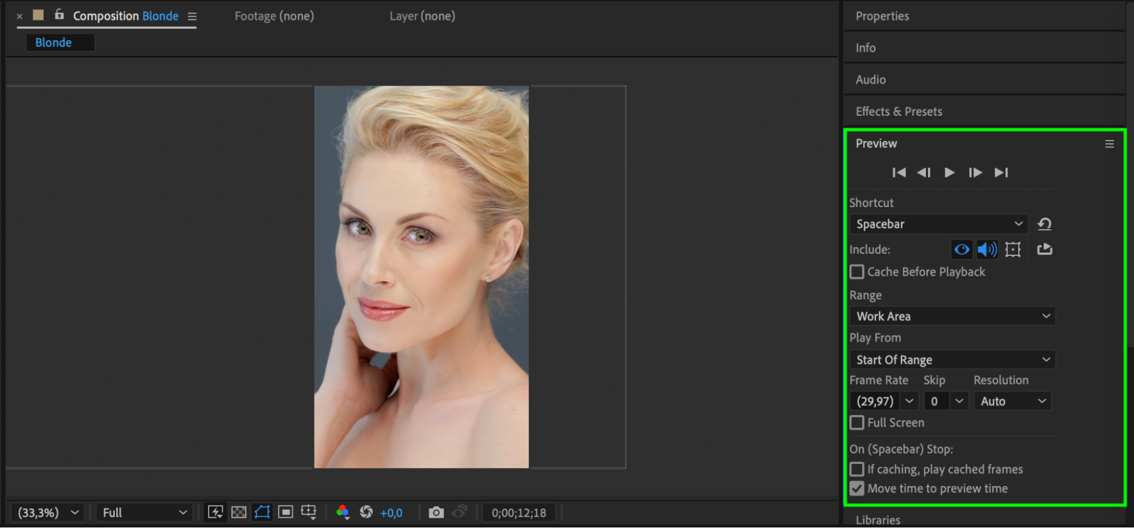Reset the preview shortcut settings

coord(1044,224)
